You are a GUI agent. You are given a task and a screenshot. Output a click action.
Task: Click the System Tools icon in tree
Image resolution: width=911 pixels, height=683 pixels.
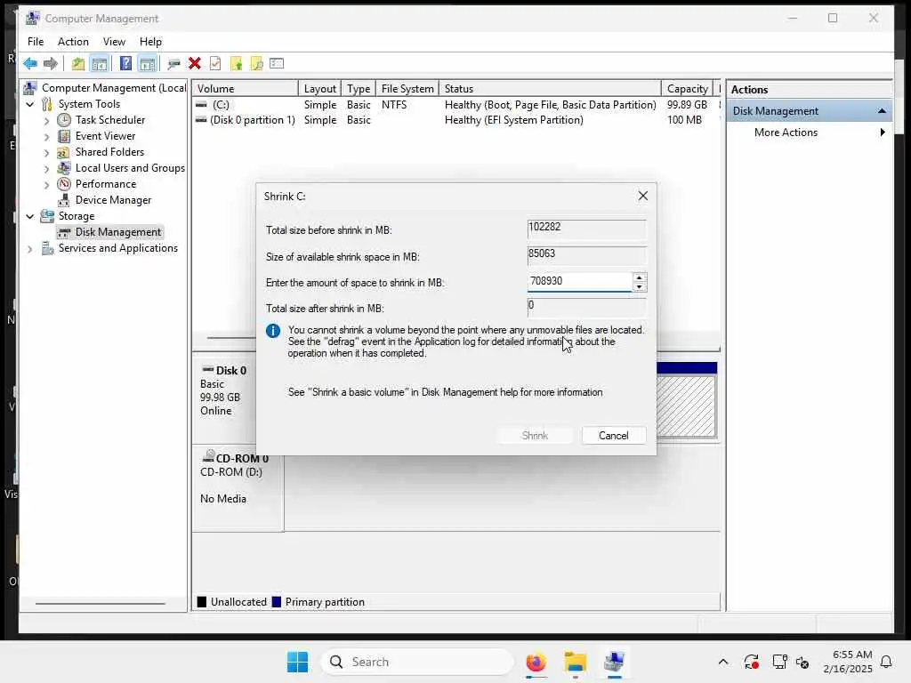click(x=47, y=104)
